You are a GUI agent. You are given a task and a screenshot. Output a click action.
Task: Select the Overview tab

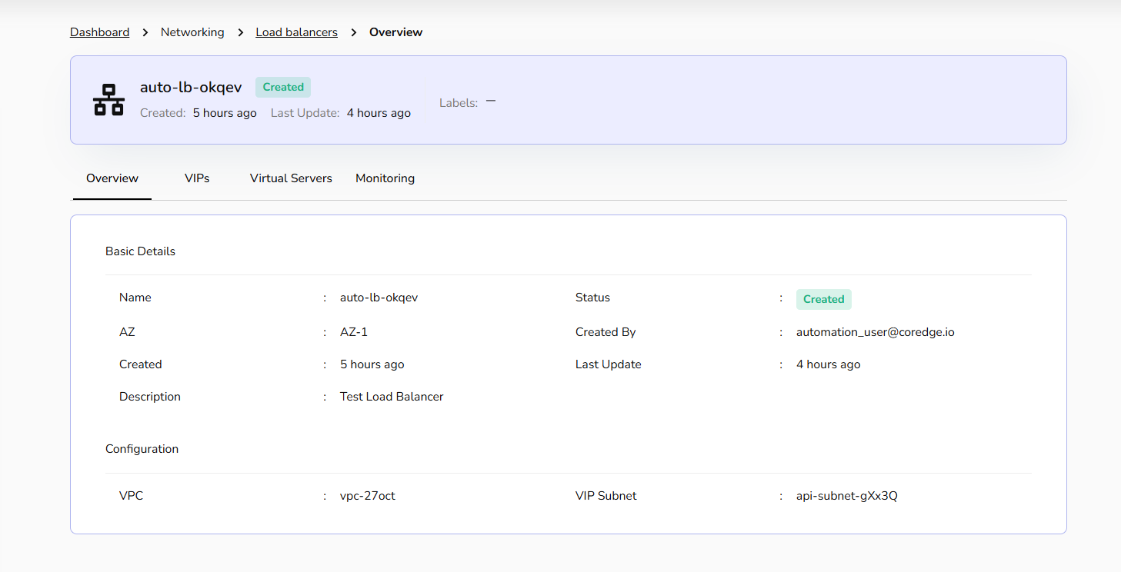click(x=112, y=178)
